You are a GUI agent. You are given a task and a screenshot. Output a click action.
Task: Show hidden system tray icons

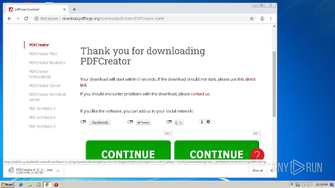point(292,185)
